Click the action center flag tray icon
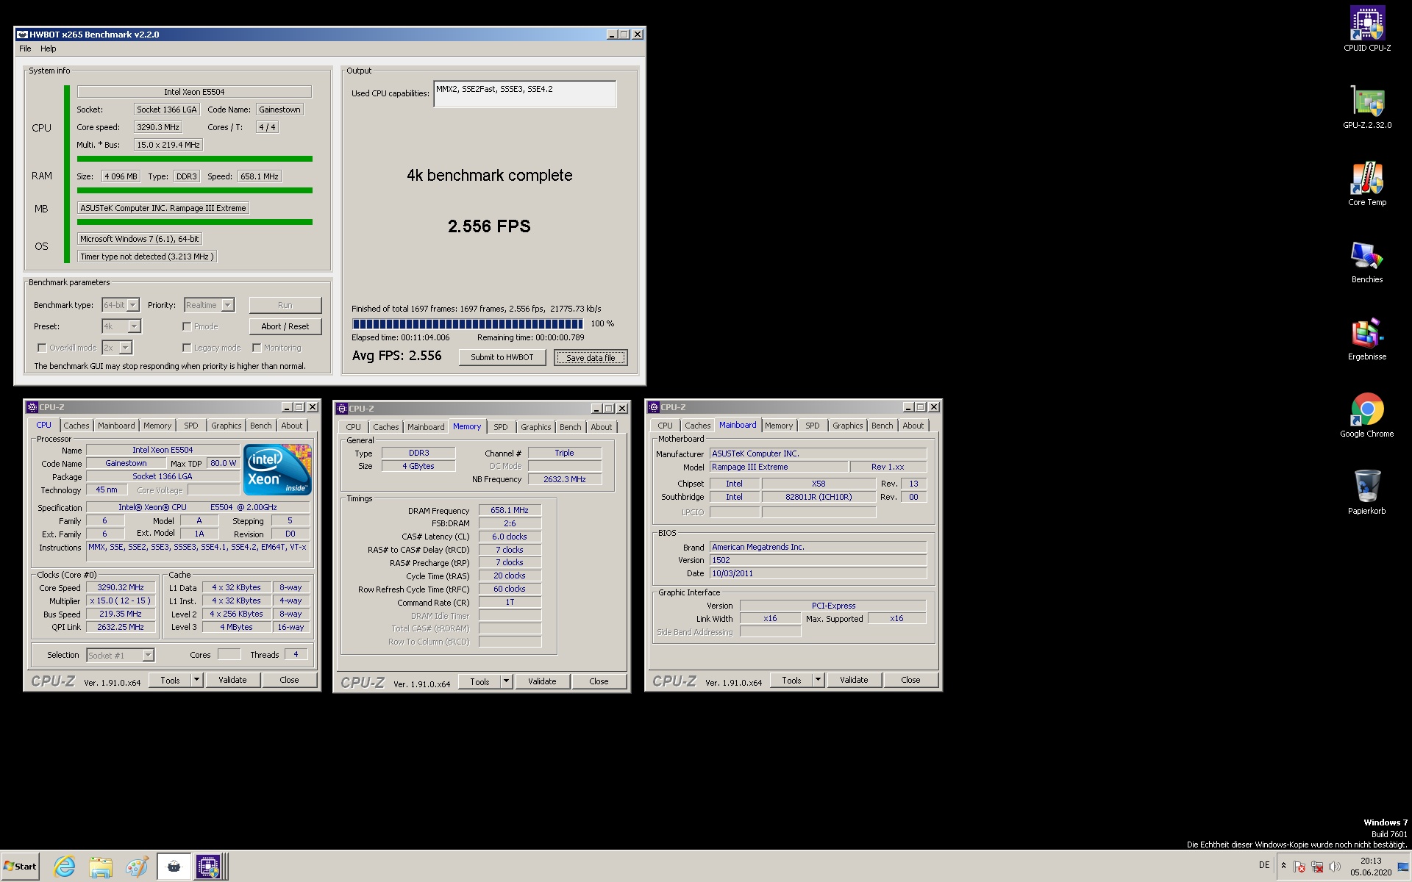Viewport: 1412px width, 882px height. (x=1299, y=867)
